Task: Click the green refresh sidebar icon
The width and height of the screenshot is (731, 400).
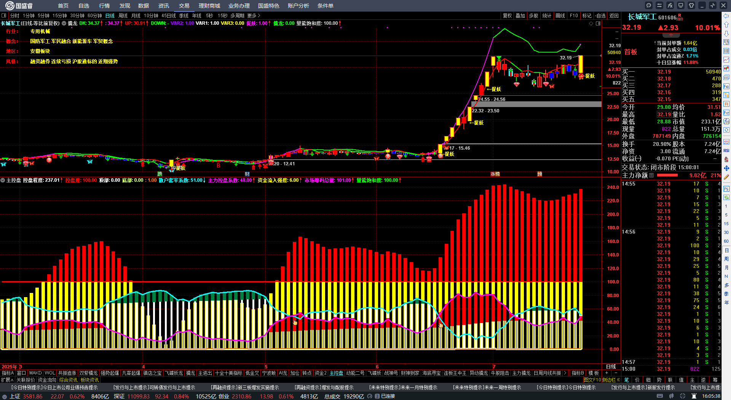Action: [x=726, y=197]
